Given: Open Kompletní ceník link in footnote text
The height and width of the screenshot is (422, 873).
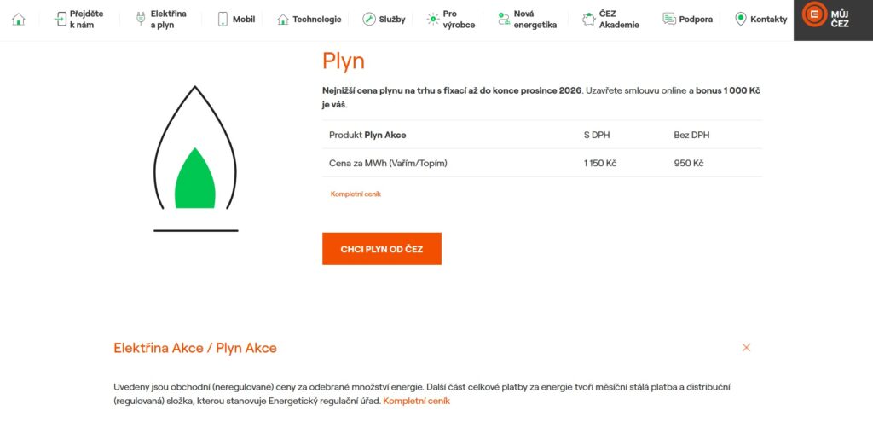Looking at the screenshot, I should (416, 401).
